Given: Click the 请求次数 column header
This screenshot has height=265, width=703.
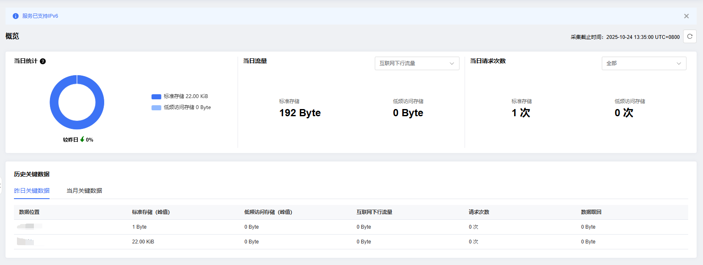Looking at the screenshot, I should pos(479,212).
